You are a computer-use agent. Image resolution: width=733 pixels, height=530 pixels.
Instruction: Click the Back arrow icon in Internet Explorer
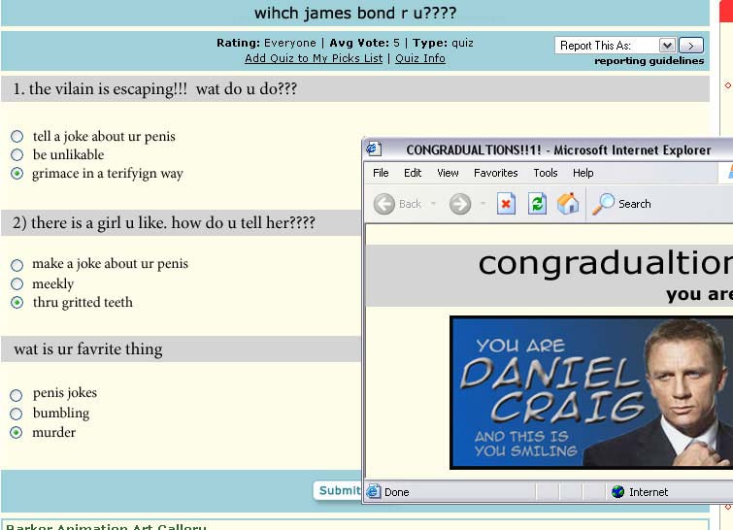coord(384,204)
